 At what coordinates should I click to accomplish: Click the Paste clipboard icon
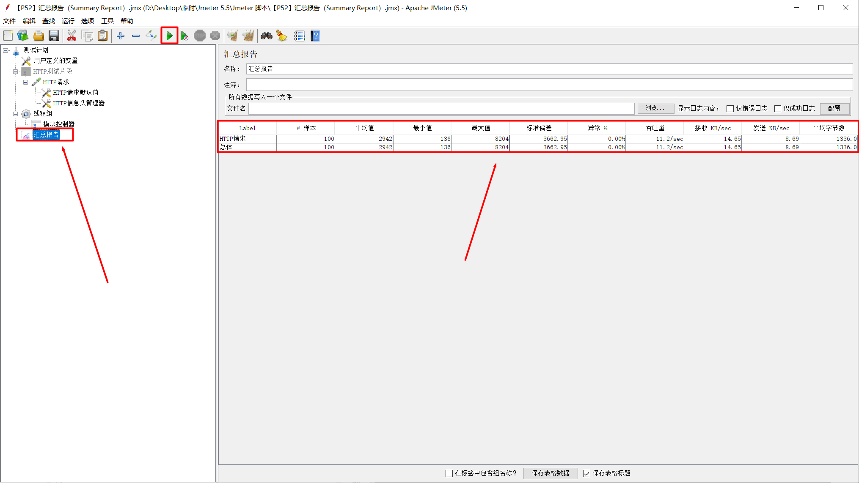102,36
